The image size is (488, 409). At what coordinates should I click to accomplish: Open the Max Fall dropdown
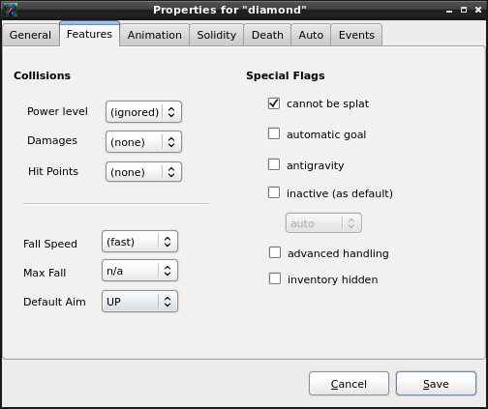coord(139,271)
